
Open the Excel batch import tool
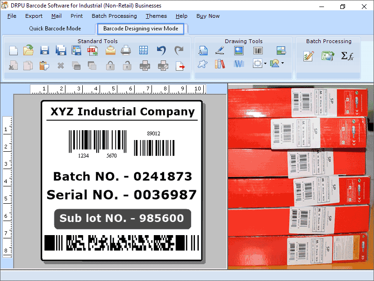pos(328,55)
